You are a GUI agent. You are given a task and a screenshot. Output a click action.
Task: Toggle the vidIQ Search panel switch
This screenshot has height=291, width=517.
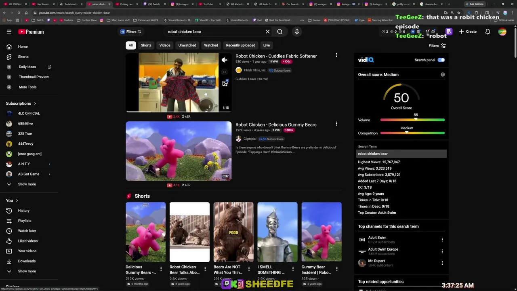coord(441,60)
